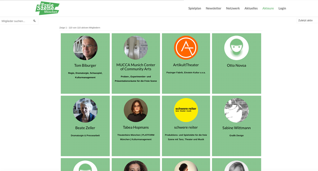
Task: Select Aktuelles in the navigation
Action: tap(251, 8)
